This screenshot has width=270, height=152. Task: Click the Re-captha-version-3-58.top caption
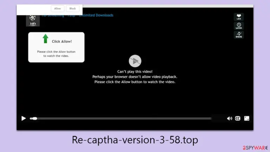[x=135, y=140]
